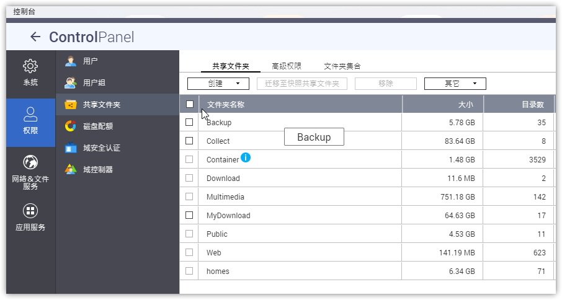
Task: Check the MyDownload folder checkbox
Action: coord(189,216)
